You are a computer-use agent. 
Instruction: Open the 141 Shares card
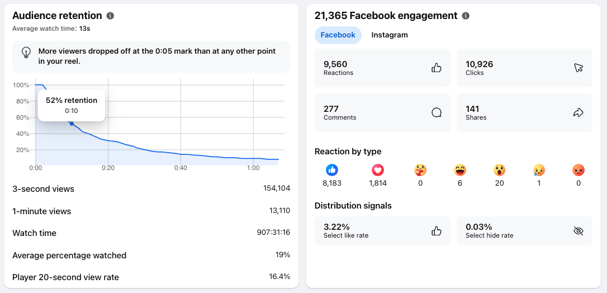524,112
